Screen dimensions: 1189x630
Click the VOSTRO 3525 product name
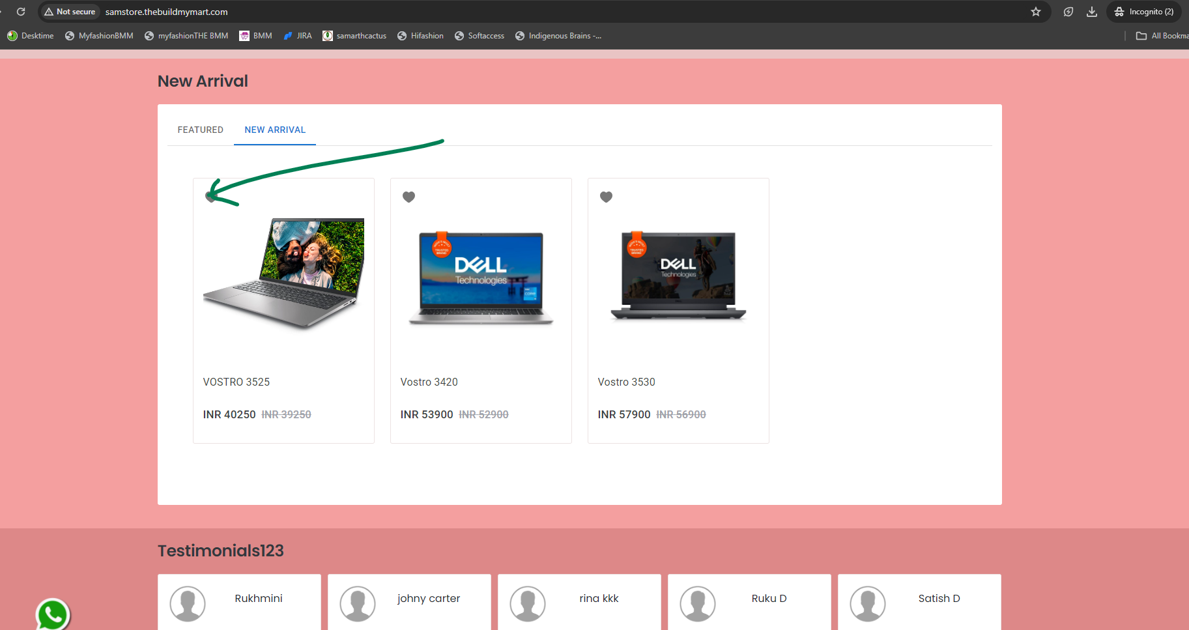(236, 382)
